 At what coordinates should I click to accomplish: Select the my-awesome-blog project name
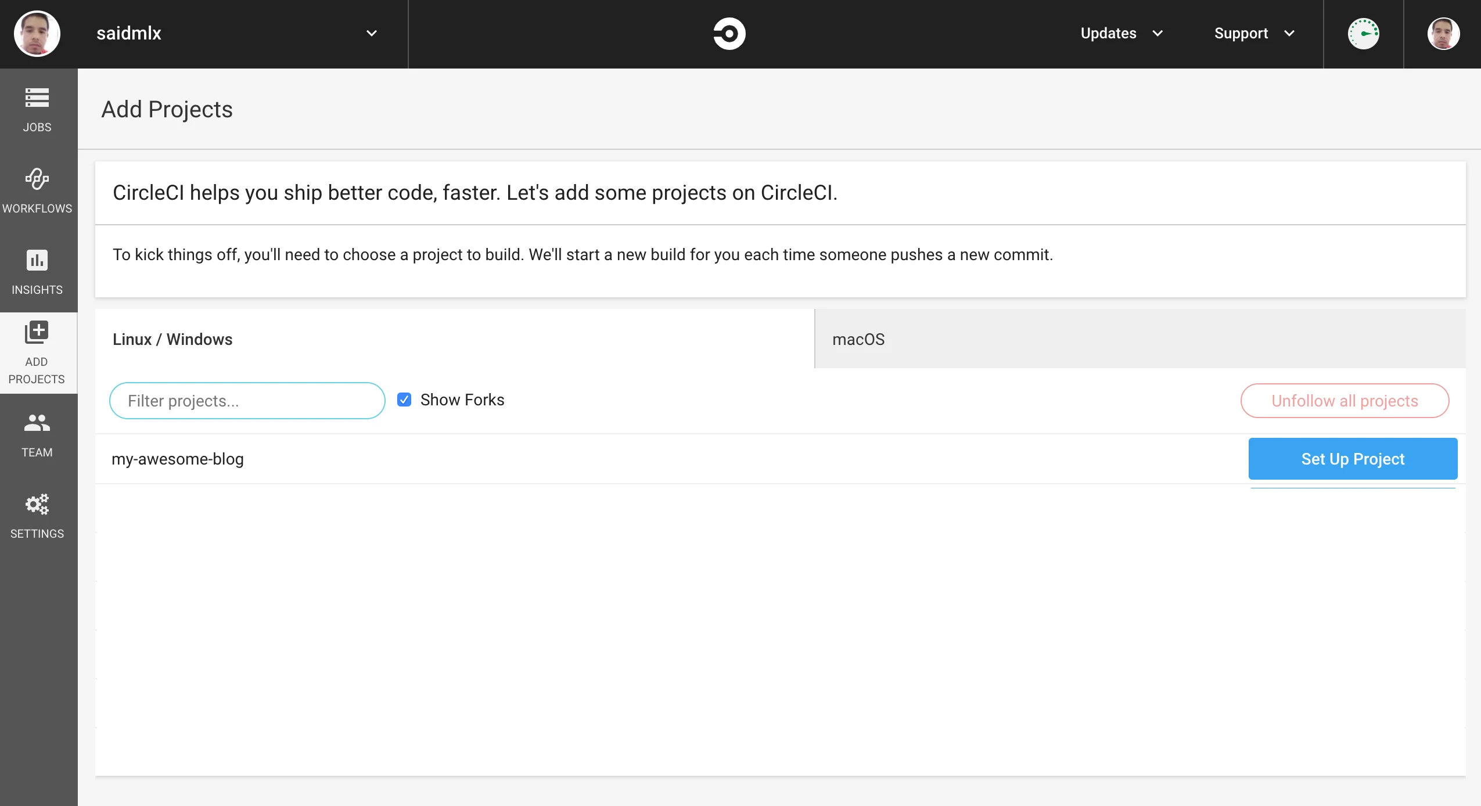pos(178,459)
